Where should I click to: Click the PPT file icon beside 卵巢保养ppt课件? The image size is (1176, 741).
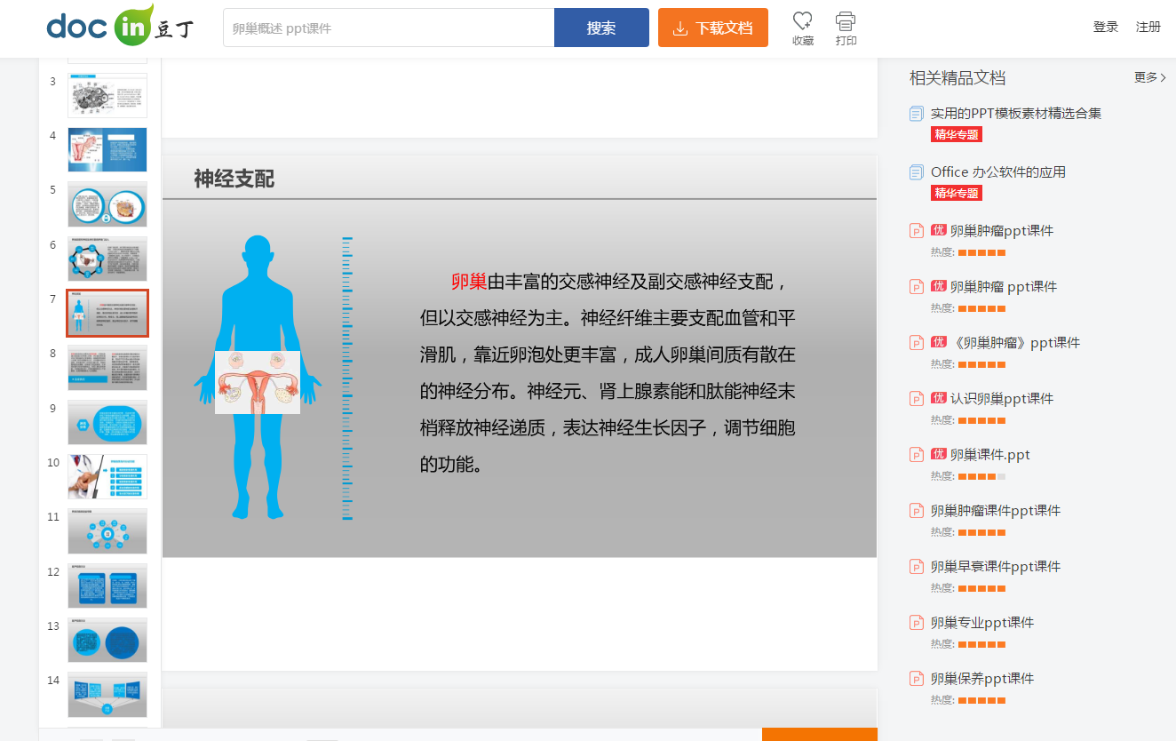[917, 679]
